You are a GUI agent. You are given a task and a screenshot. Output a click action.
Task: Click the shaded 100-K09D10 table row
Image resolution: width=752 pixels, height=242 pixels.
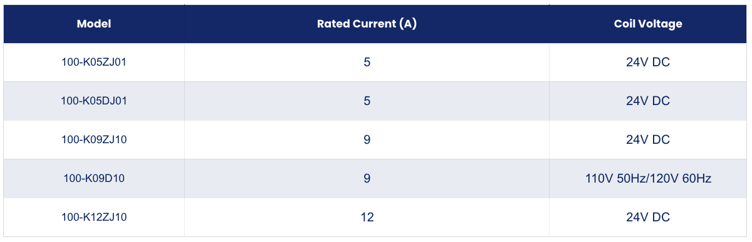[x=376, y=179]
